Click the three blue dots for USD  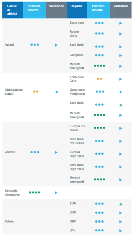pos(99,213)
